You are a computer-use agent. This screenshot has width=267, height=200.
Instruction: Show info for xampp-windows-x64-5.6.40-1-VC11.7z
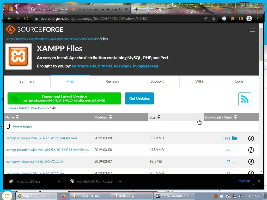251,161
